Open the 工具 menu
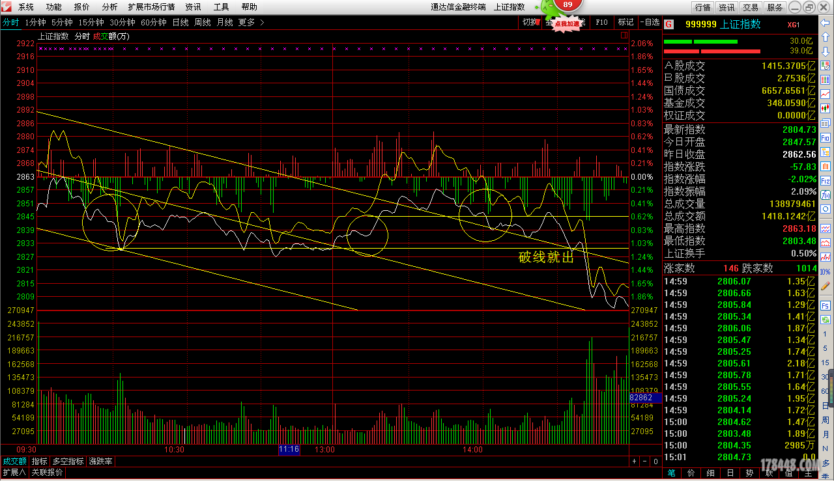 pyautogui.click(x=222, y=7)
